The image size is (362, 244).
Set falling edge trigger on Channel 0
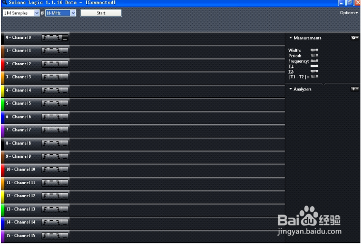(58, 37)
